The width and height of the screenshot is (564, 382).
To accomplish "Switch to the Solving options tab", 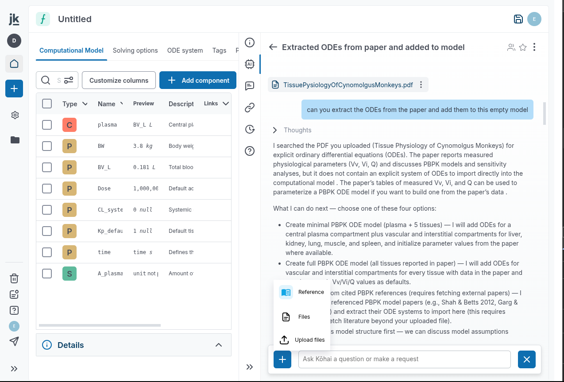I will click(135, 50).
